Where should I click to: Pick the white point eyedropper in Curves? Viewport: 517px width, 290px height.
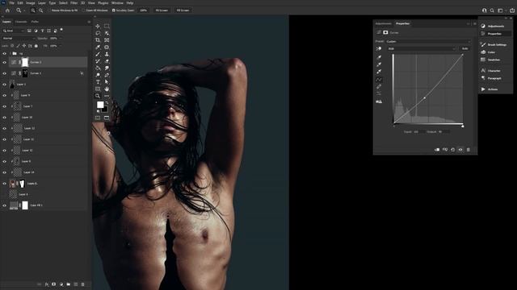point(379,72)
